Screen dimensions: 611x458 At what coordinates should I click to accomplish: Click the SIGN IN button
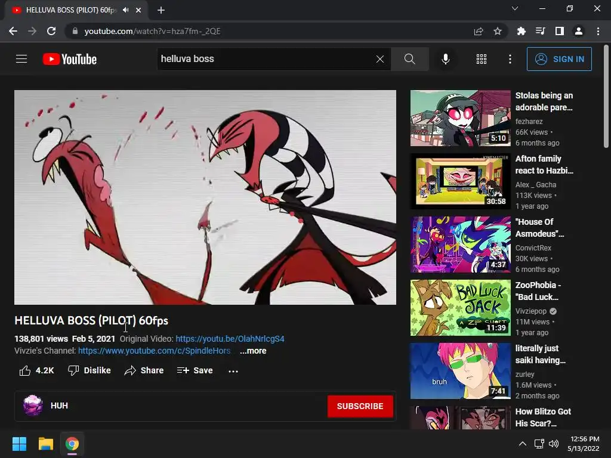coord(559,59)
